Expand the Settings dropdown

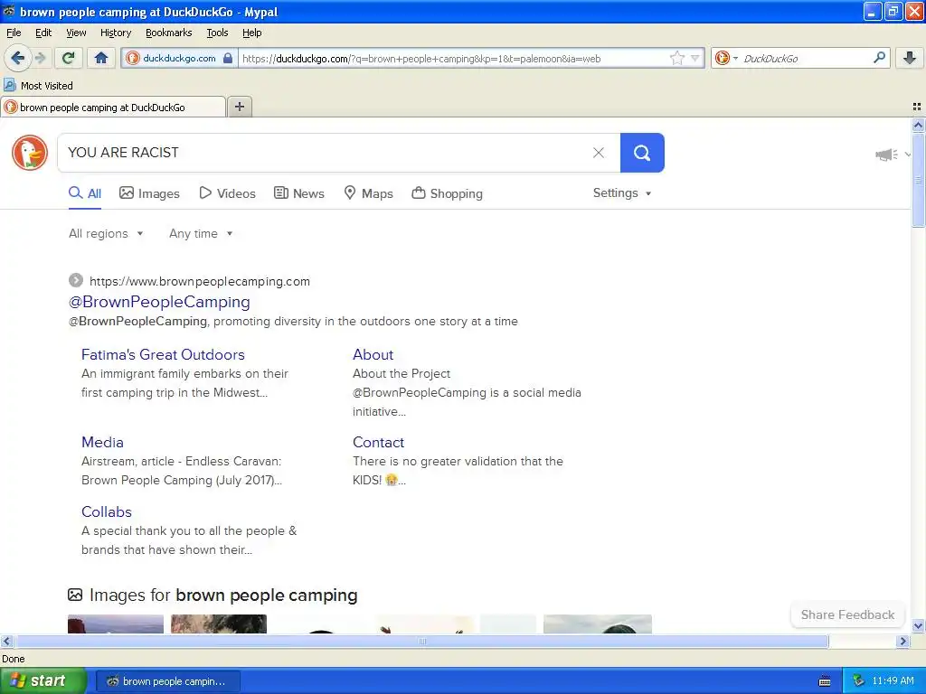click(x=622, y=193)
